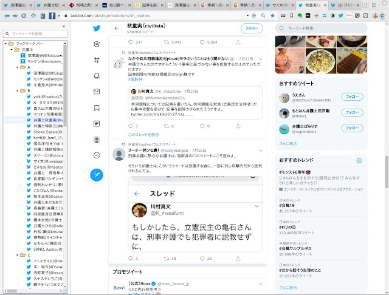Like the tweet showing 8 likes
389x295 pixels.
click(x=202, y=126)
